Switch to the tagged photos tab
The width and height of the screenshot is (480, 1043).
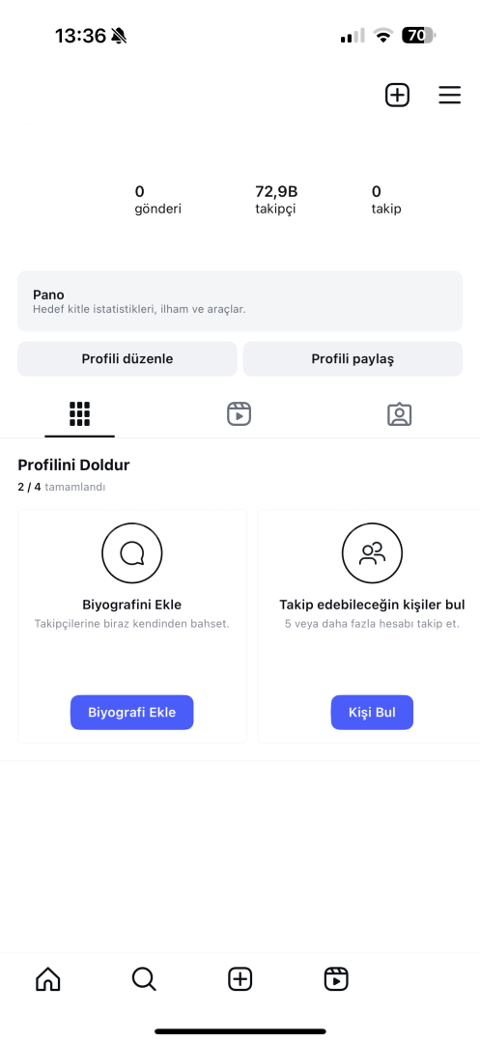tap(400, 413)
